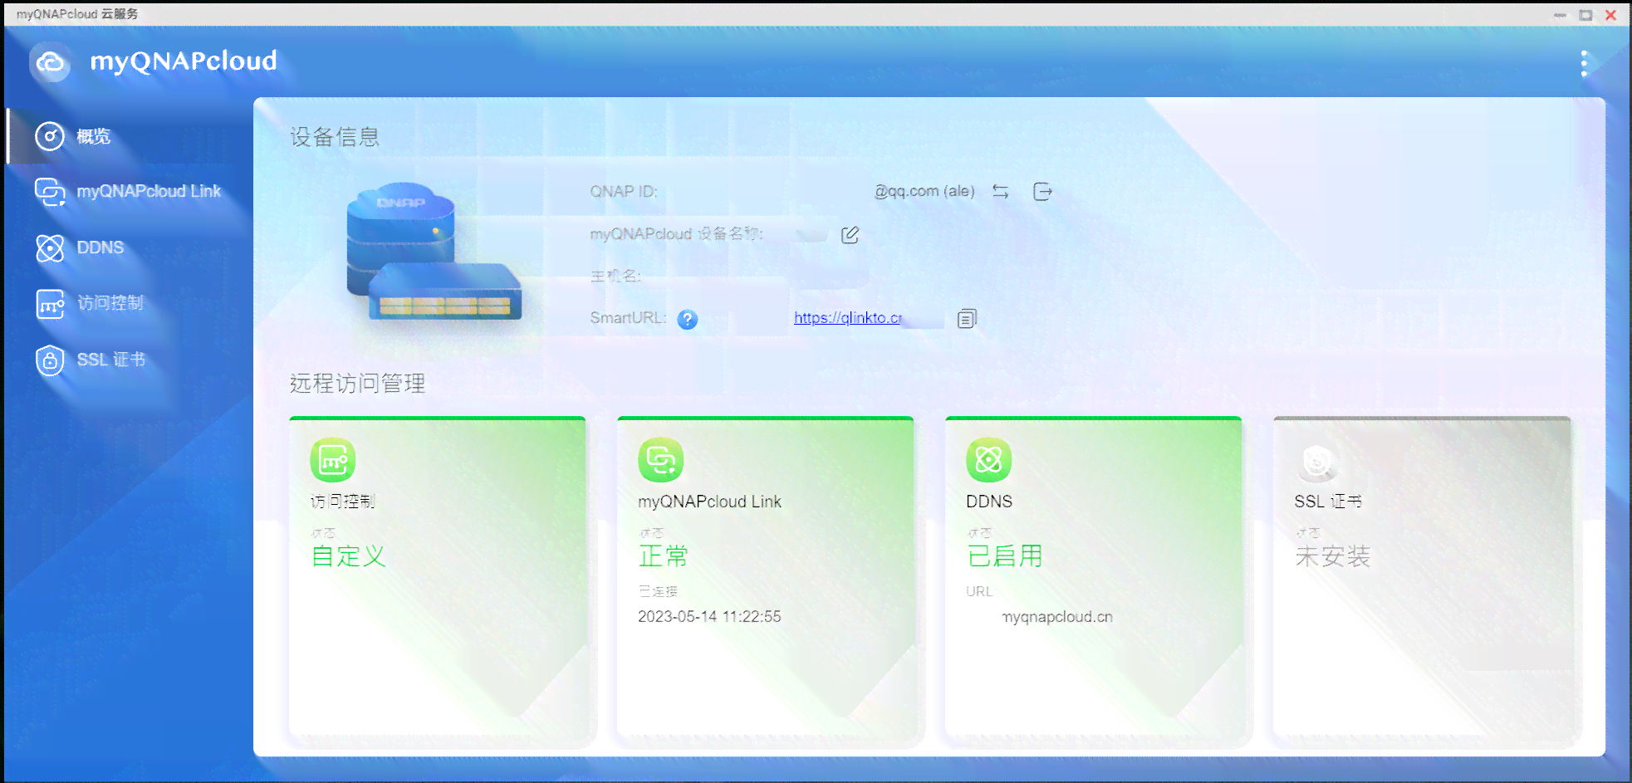Minimize the myQNAPcloud 云服务 window
The height and width of the screenshot is (783, 1632).
tap(1560, 15)
